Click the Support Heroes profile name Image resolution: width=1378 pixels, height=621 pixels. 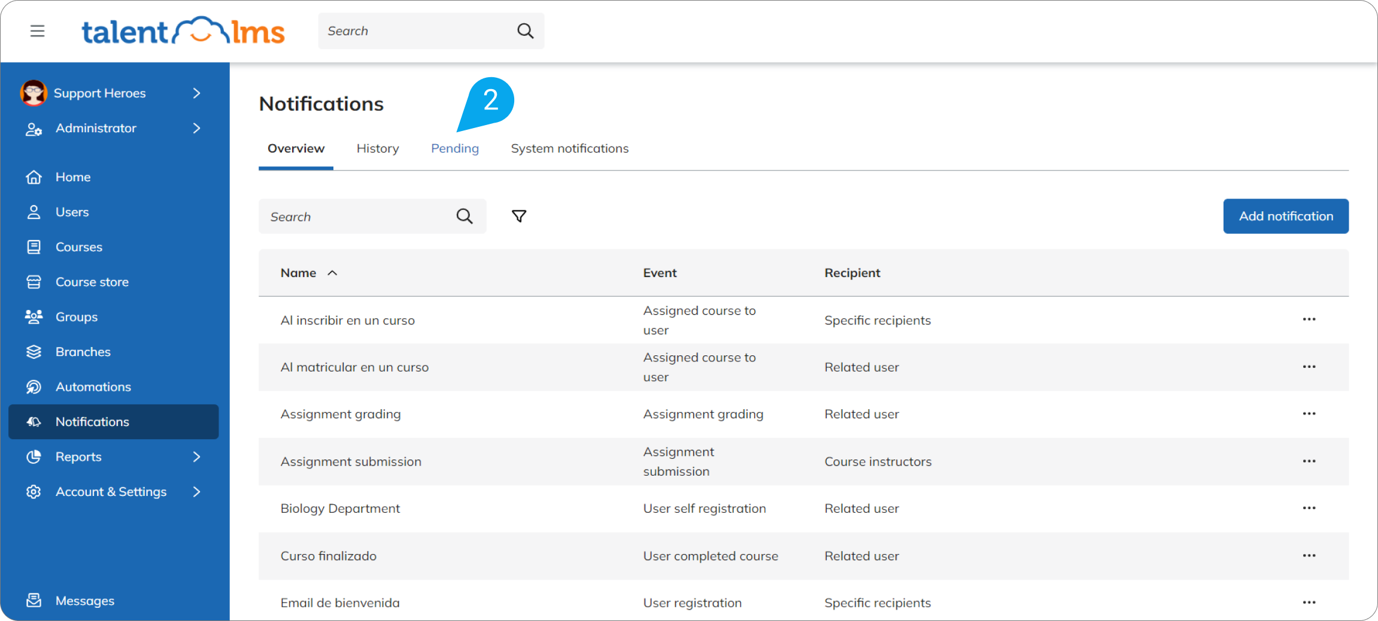[x=99, y=93]
